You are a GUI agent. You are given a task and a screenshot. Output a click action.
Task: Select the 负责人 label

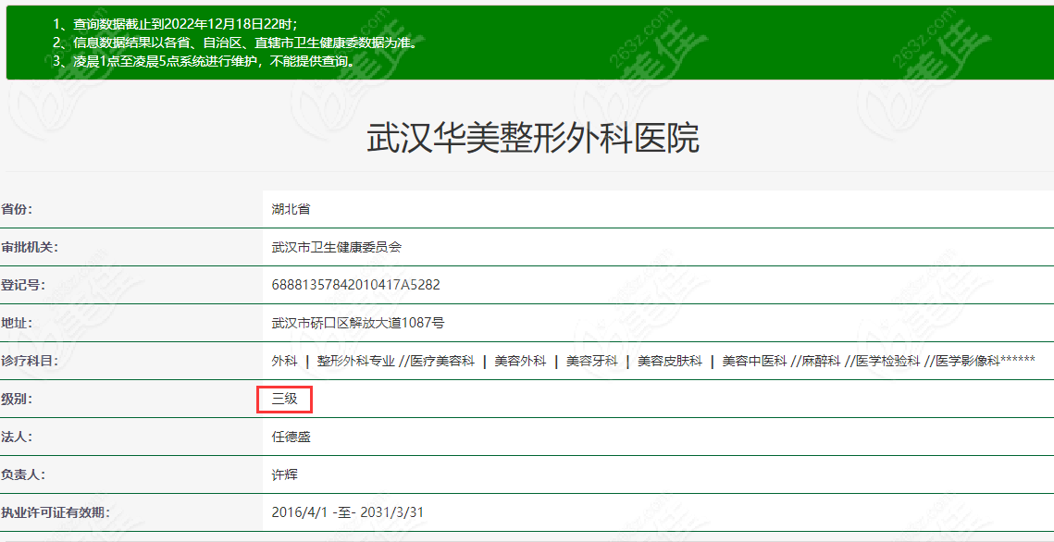23,474
